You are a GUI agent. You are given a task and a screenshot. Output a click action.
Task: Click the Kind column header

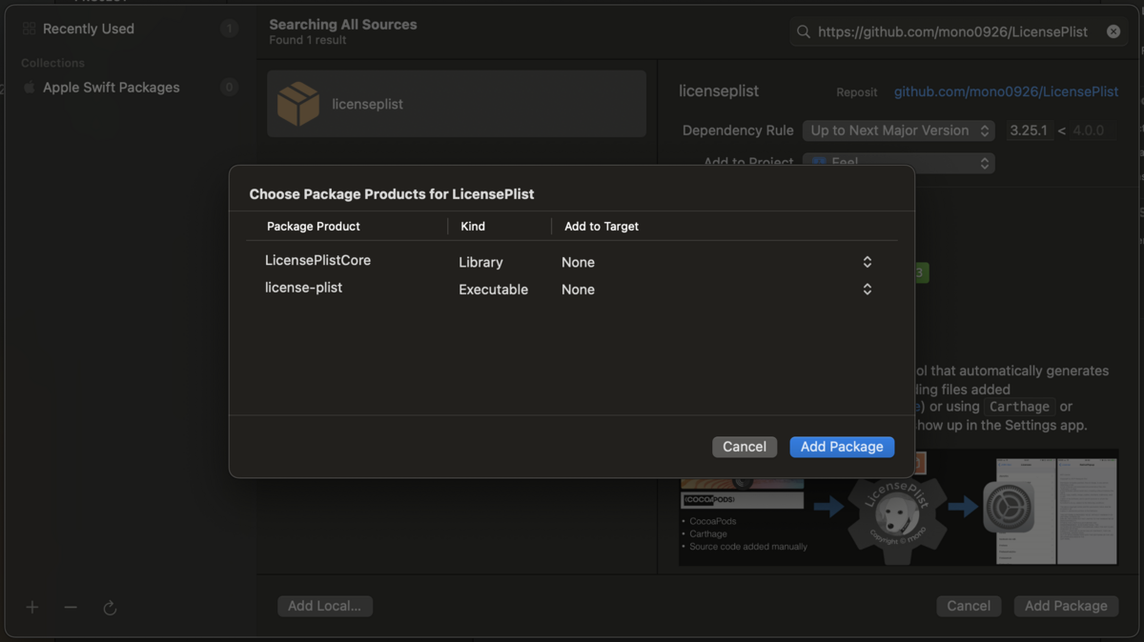pyautogui.click(x=473, y=227)
